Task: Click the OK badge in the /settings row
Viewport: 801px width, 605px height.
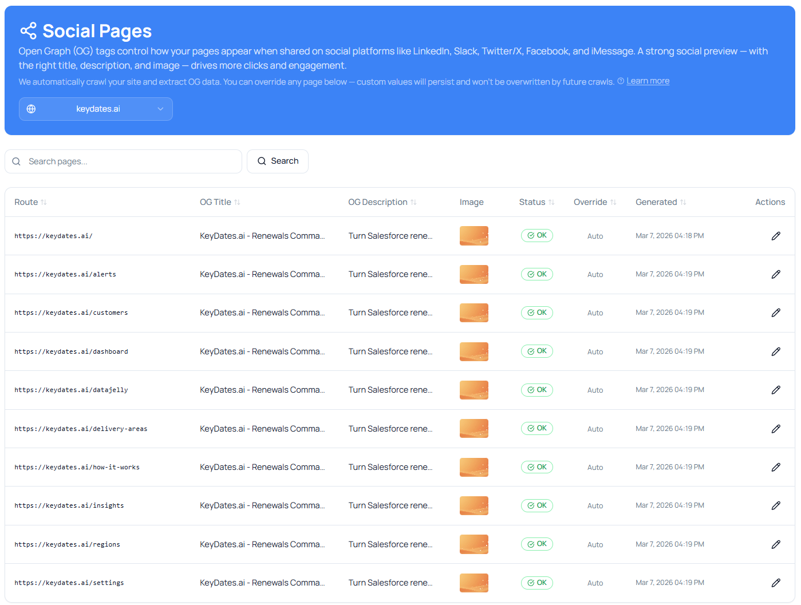Action: (537, 583)
